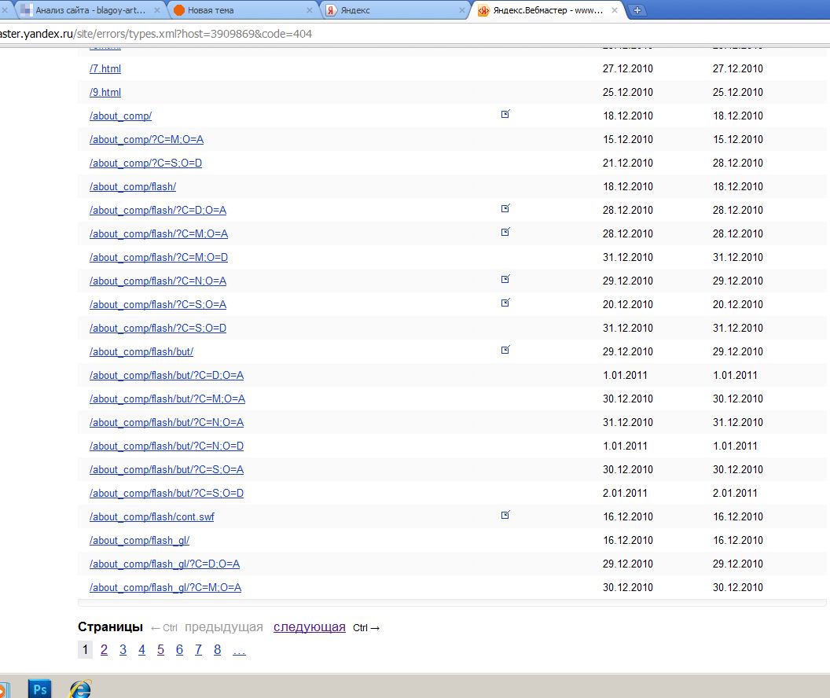This screenshot has height=698, width=830.
Task: Click the icon in the /about_comp/flash/but/ row
Action: tap(505, 351)
